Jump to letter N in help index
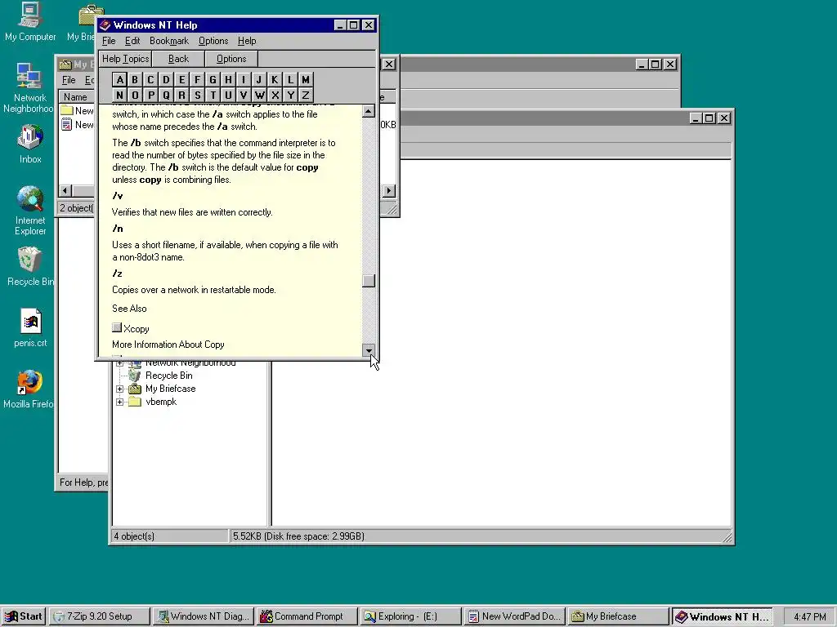Screen dimensions: 837x627 click(x=119, y=95)
